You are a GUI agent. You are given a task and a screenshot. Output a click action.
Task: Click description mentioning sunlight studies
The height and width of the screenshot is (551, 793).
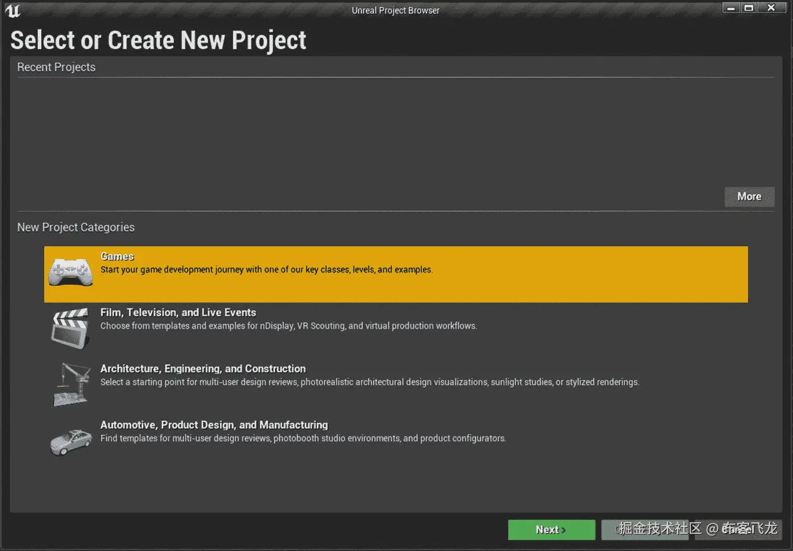point(370,382)
